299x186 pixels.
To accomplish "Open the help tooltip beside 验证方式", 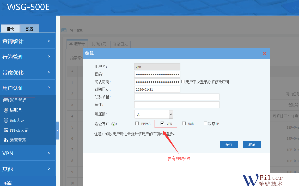I will coord(114,124).
